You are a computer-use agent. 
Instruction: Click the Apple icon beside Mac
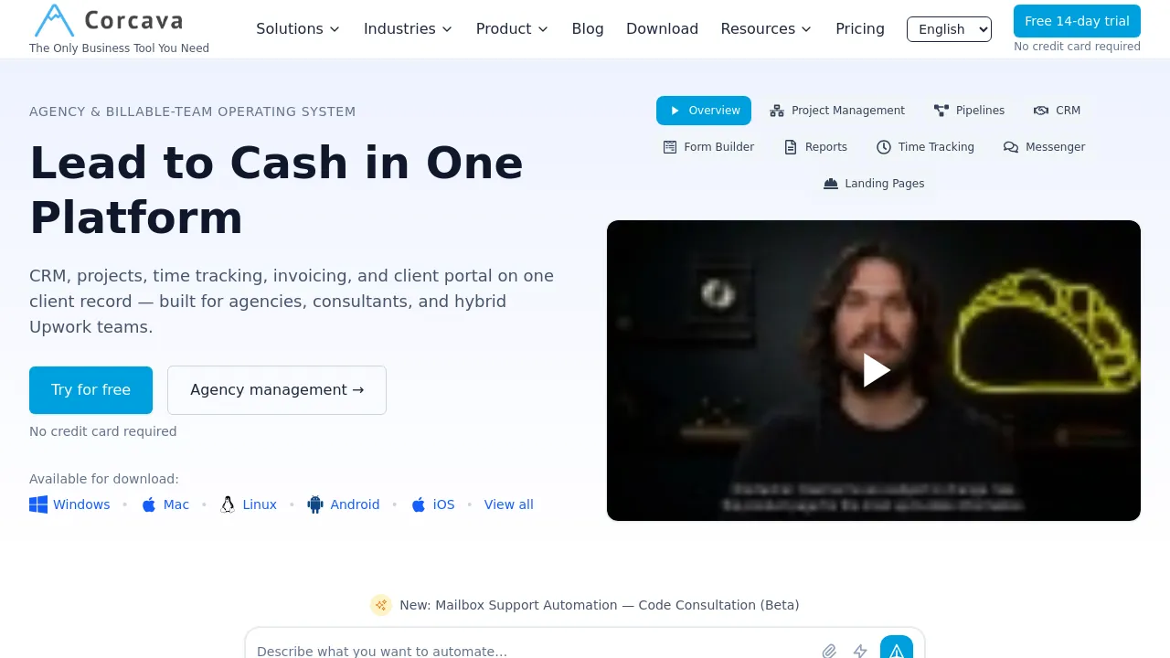149,504
